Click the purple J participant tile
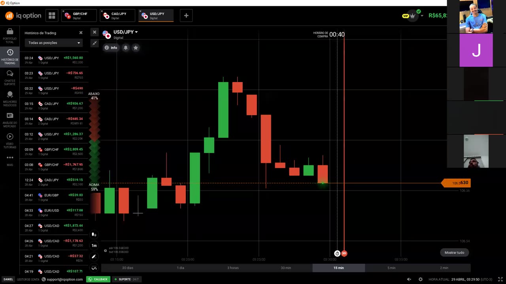 [476, 50]
